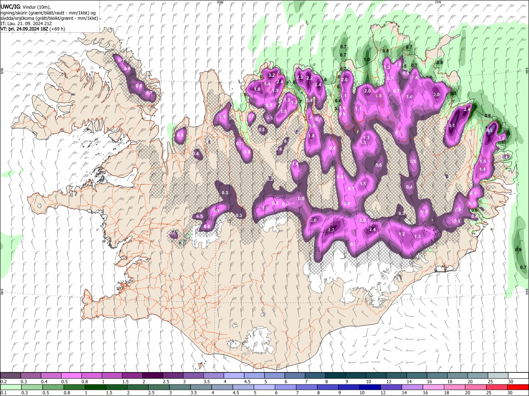Click the bright red swatch ending the lower legend row
The width and height of the screenshot is (529, 396).
(518, 387)
